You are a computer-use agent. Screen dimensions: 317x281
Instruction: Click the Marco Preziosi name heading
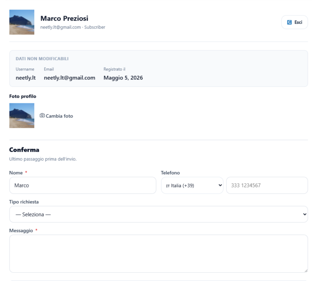[x=64, y=19]
